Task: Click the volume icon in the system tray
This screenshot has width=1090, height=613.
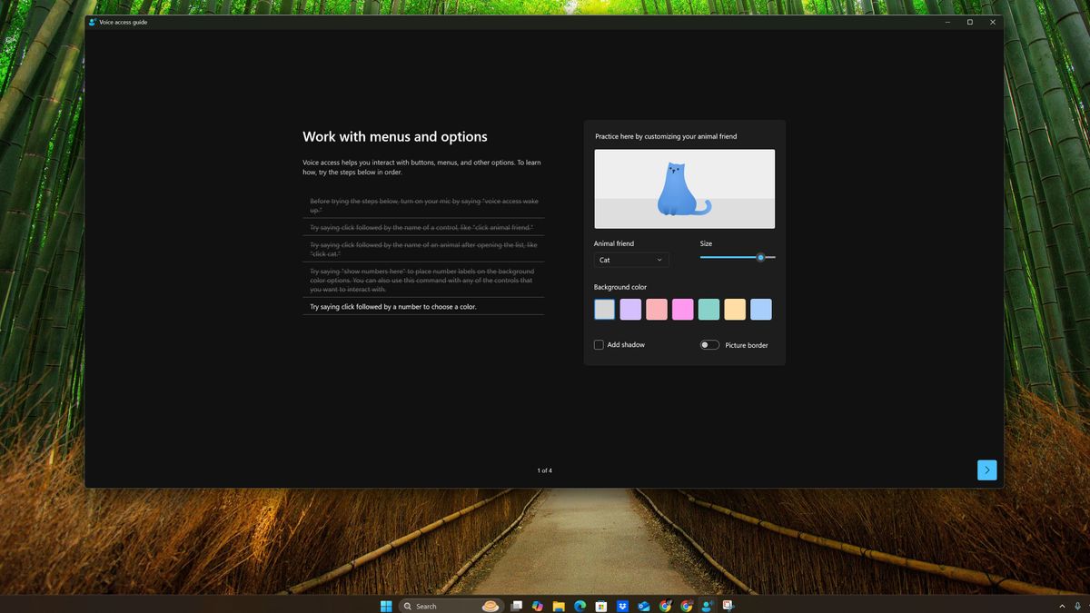Action: (1087, 606)
